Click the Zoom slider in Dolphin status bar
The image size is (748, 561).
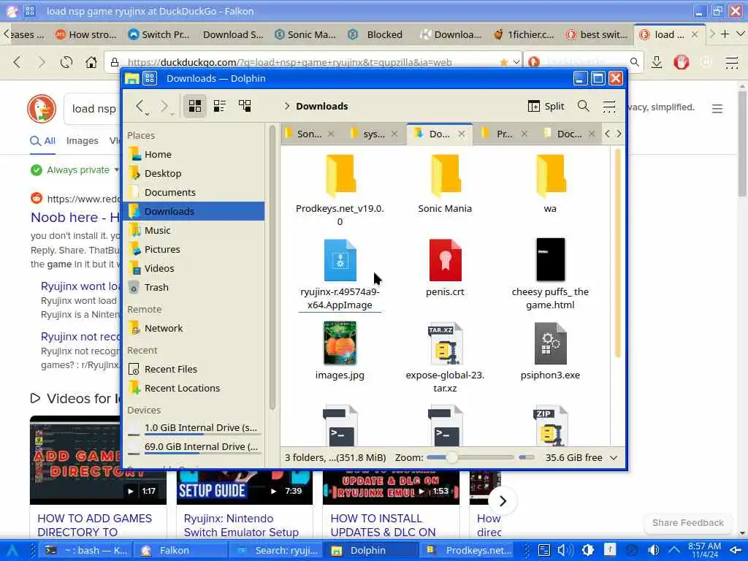[x=470, y=457]
